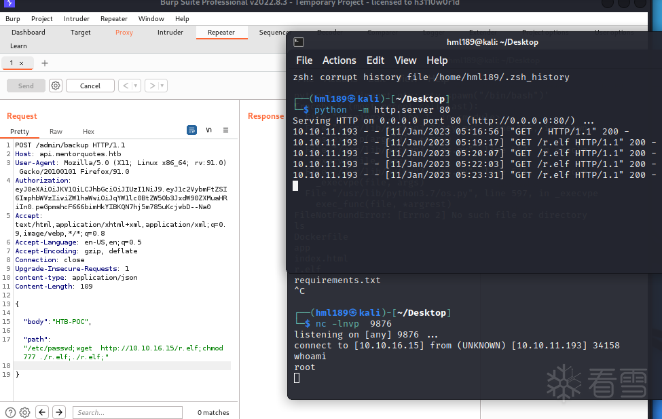This screenshot has width=662, height=419.
Task: Click the Response panel heading
Action: pyautogui.click(x=265, y=116)
